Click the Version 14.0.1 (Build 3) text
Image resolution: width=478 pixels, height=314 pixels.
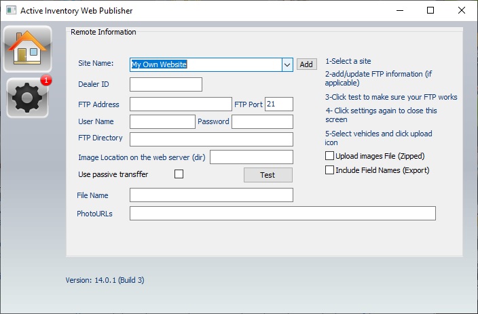pos(105,280)
